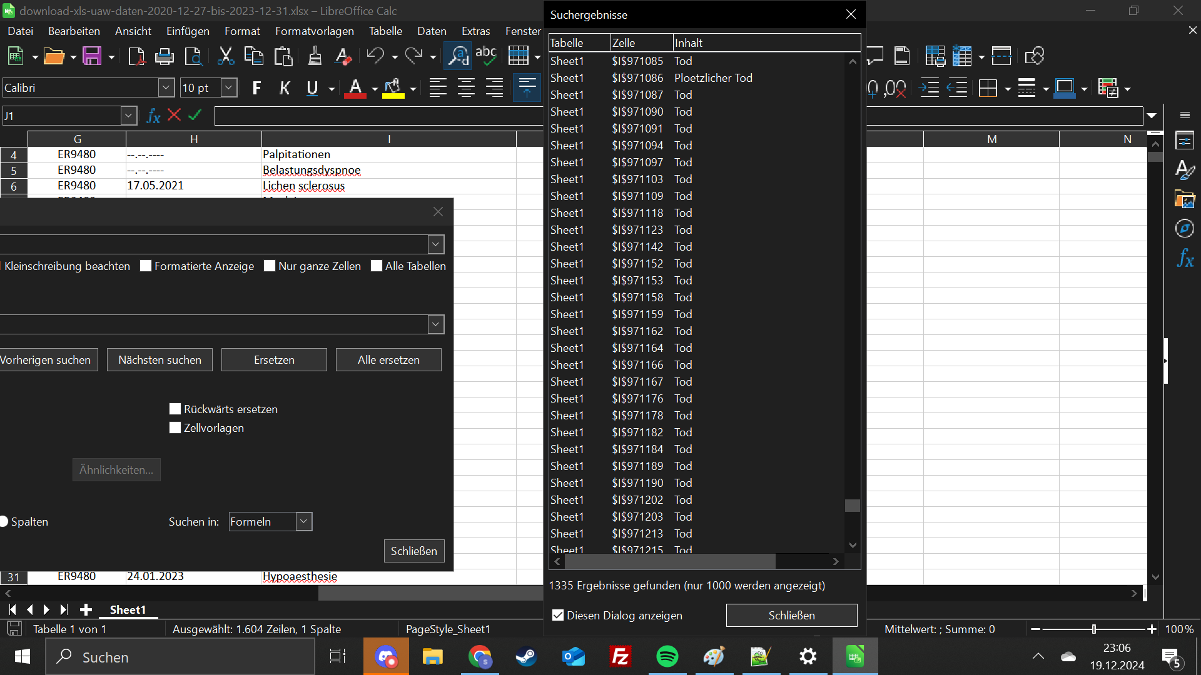This screenshot has width=1201, height=675.
Task: Toggle the Find & Replace toolbar icon
Action: pos(457,56)
